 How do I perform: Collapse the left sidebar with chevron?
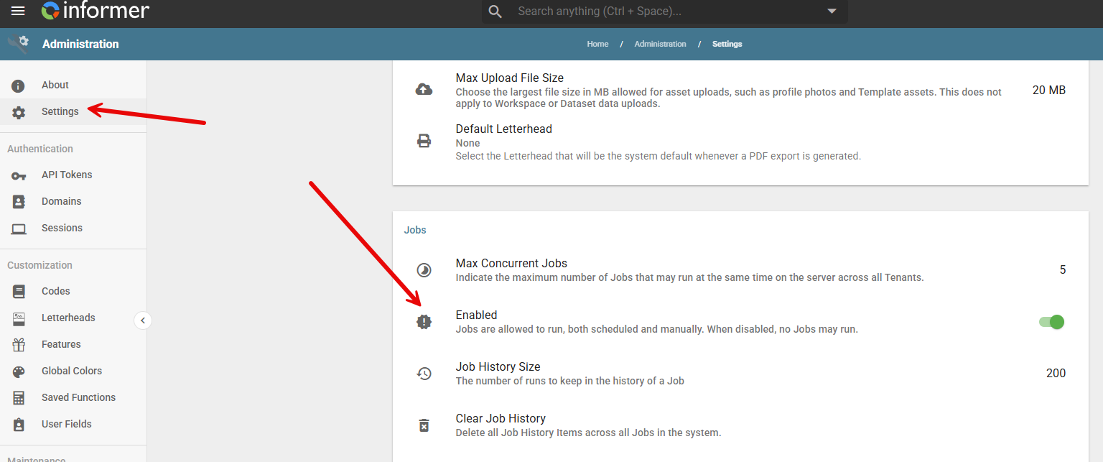143,320
